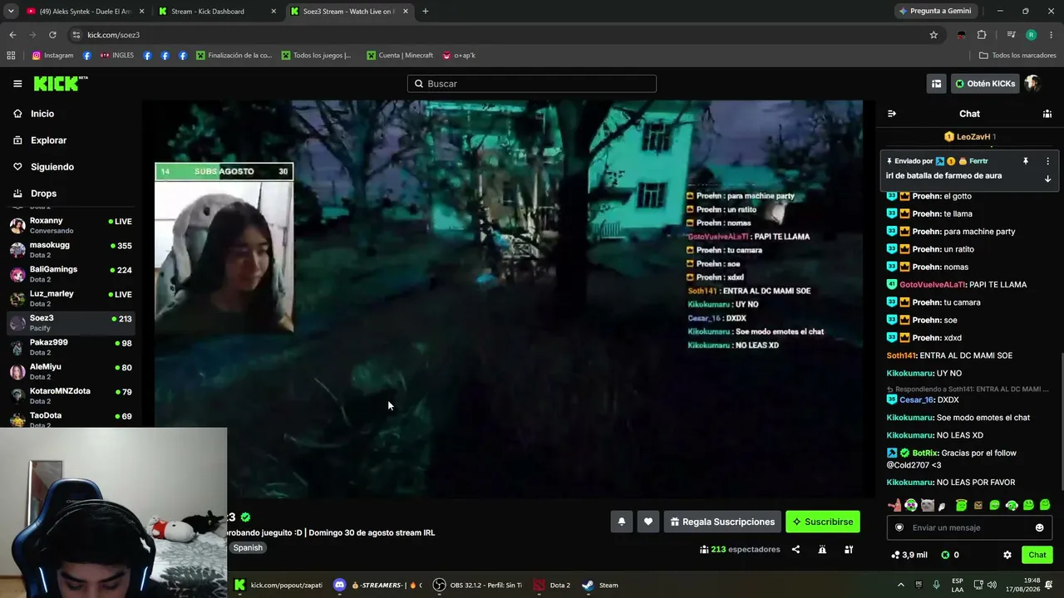
Task: Select the Soez3 Stream browser tab
Action: [349, 12]
